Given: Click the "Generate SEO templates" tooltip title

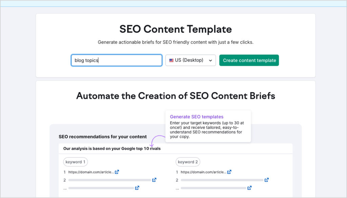Looking at the screenshot, I should coord(197,117).
